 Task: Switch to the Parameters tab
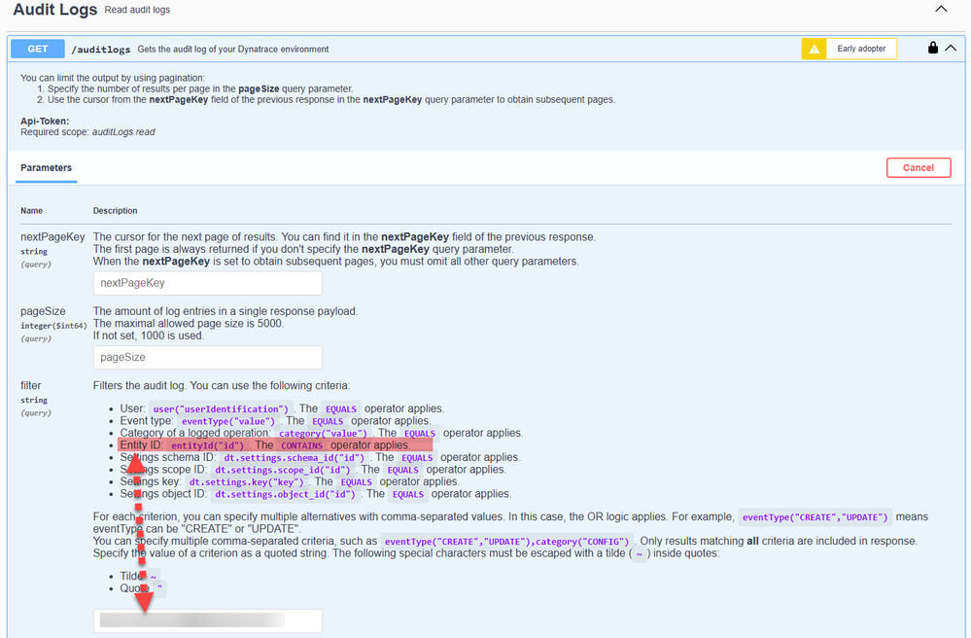pos(46,167)
